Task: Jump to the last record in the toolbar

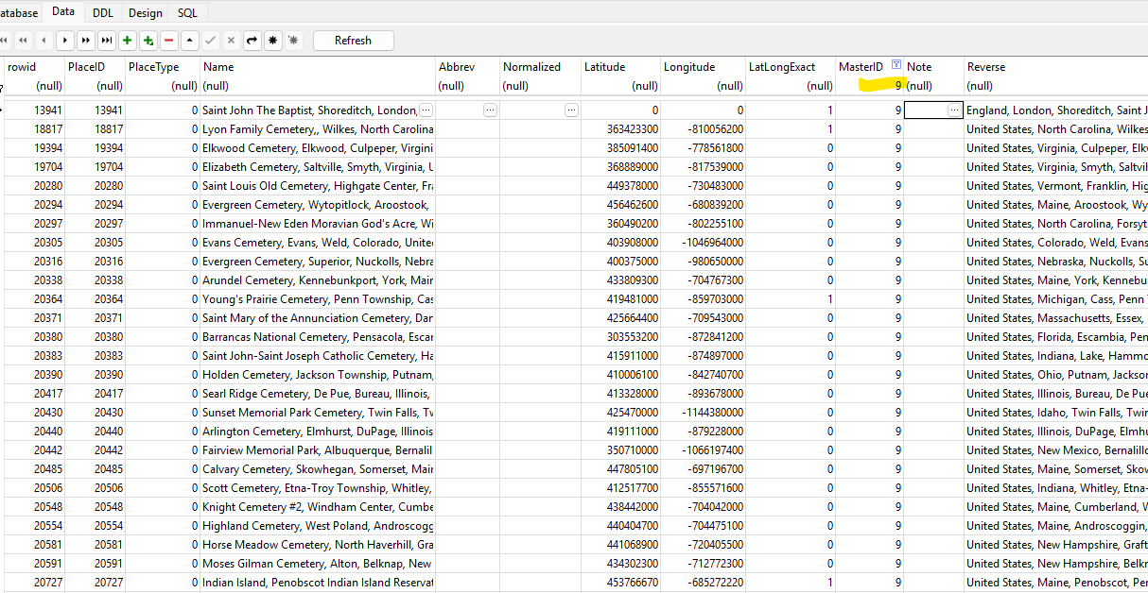Action: [106, 41]
